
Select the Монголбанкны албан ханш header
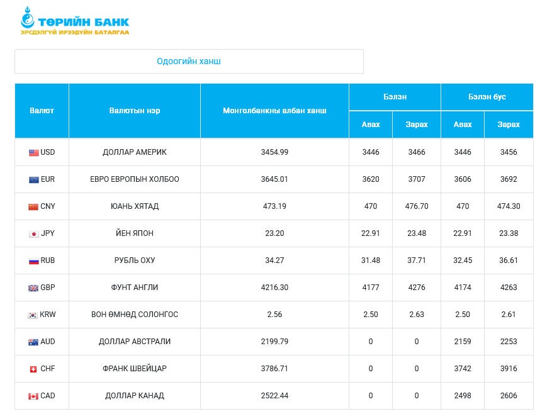pos(274,111)
